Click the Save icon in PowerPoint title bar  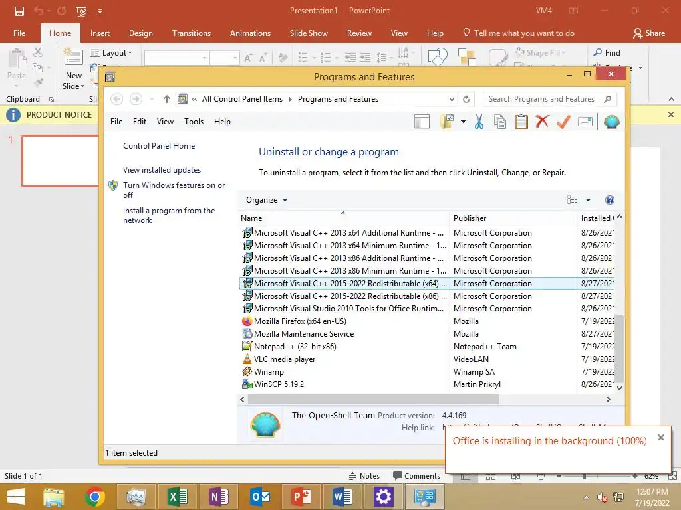[19, 11]
